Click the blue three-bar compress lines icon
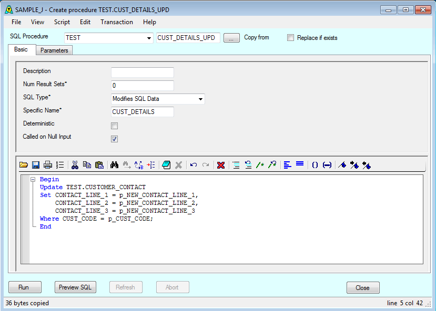The height and width of the screenshot is (311, 436). coord(300,164)
